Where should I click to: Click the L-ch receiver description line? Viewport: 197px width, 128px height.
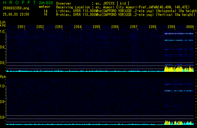(x=127, y=11)
